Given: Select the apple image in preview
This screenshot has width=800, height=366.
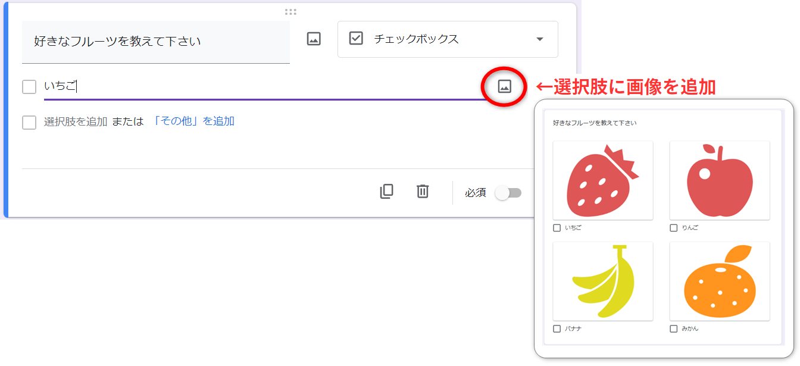Looking at the screenshot, I should click(x=719, y=180).
